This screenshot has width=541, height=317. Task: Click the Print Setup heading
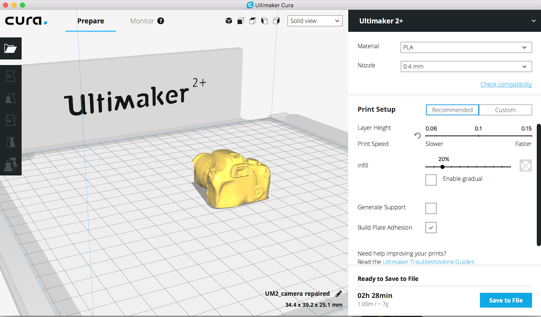[x=376, y=110]
